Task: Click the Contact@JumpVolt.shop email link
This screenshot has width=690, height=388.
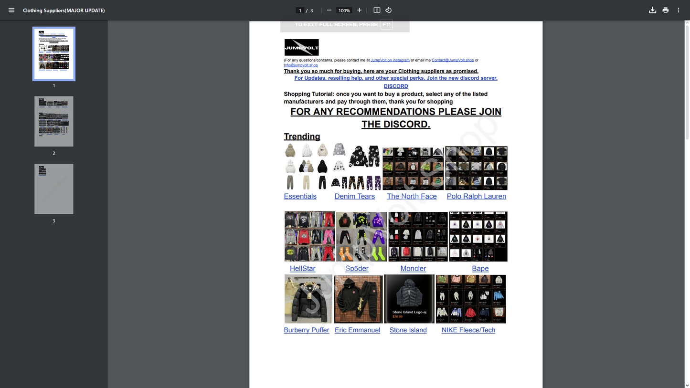Action: [x=453, y=60]
